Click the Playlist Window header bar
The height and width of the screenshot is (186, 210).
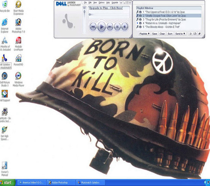169,8
